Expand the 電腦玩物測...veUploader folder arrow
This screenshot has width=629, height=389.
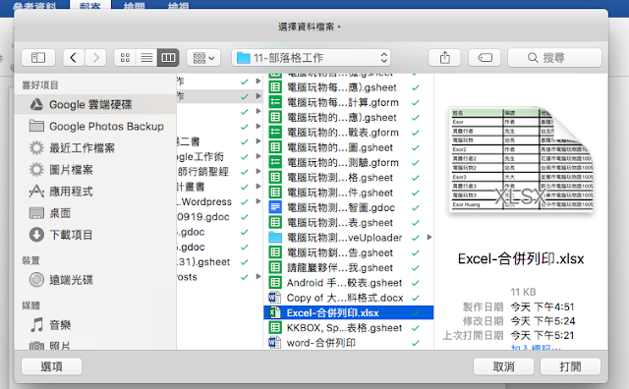(429, 238)
